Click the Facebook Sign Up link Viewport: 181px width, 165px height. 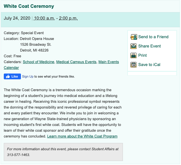point(28,77)
